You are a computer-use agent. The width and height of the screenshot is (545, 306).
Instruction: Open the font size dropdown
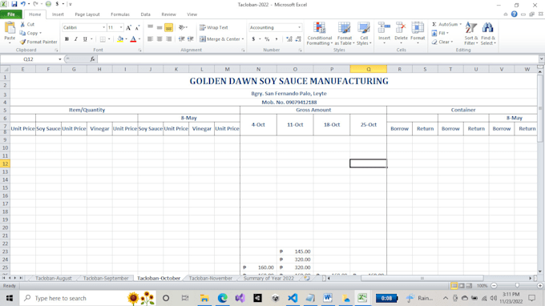click(x=121, y=27)
